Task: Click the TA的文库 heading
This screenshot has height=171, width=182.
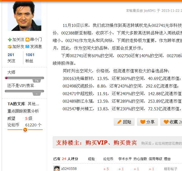Action: [16, 104]
